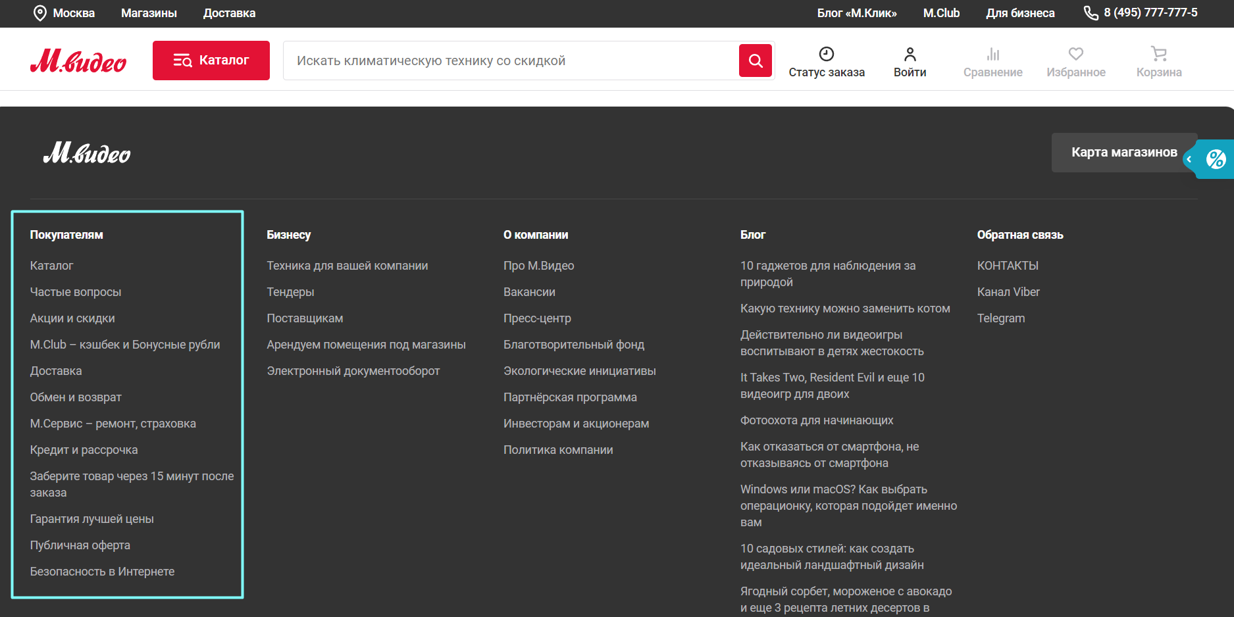Open the Поставщикам link

(x=305, y=318)
